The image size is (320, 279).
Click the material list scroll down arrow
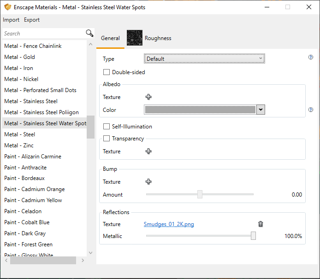pos(91,253)
